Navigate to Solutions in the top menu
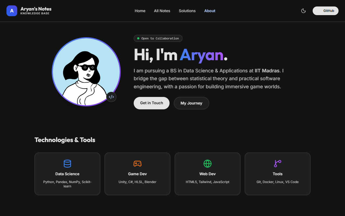The height and width of the screenshot is (216, 345). pyautogui.click(x=187, y=11)
